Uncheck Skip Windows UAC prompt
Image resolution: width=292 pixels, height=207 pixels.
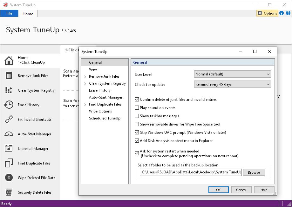(137, 132)
